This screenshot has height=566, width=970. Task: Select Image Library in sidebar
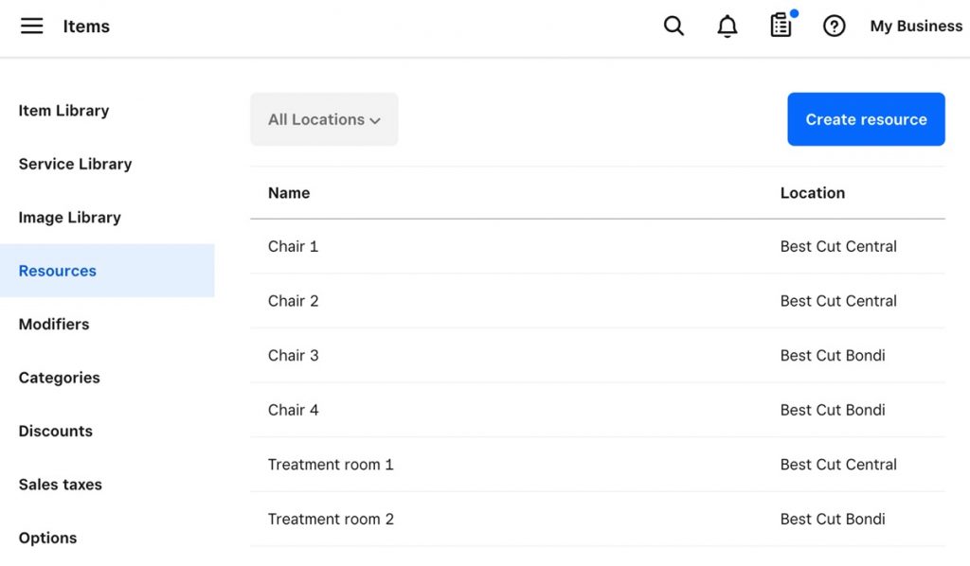[x=69, y=218]
